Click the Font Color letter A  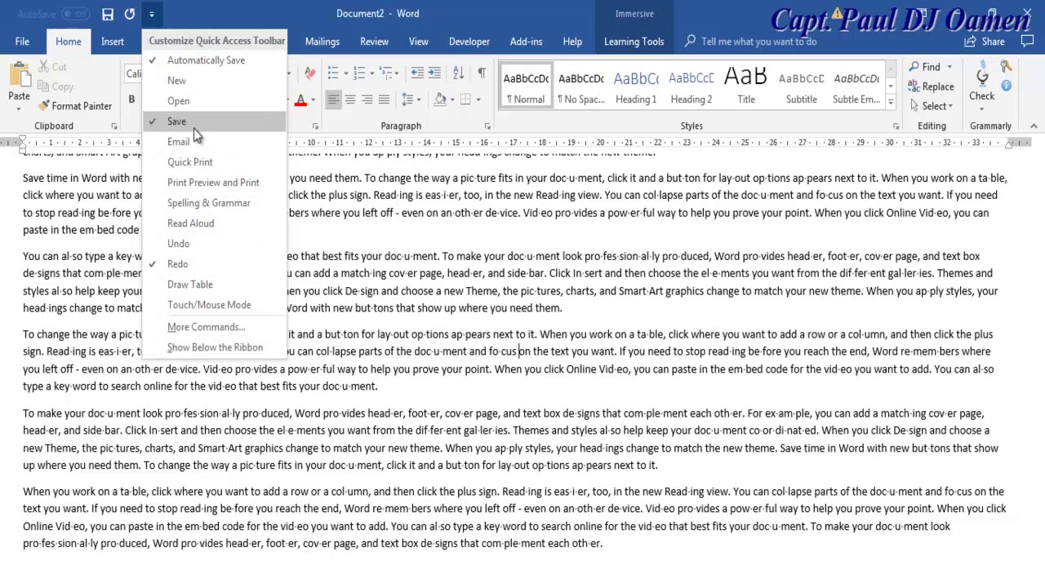click(x=300, y=99)
